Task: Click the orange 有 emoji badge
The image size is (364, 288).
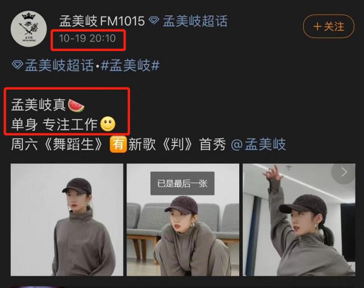Action: pos(118,144)
